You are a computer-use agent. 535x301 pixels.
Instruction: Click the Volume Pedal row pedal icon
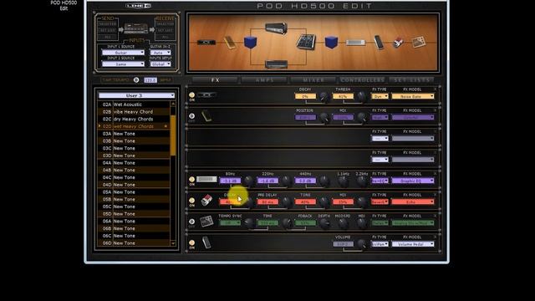coord(206,242)
